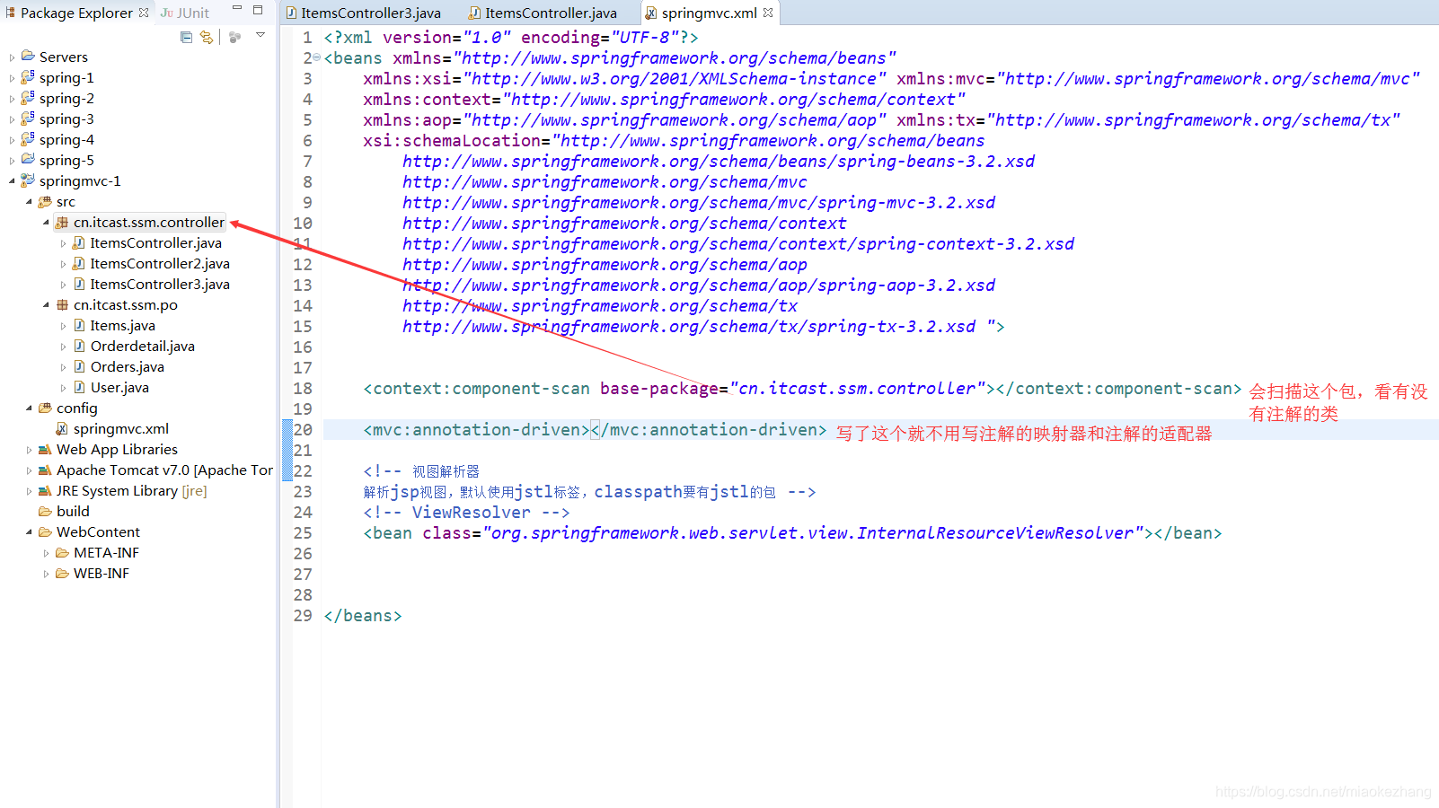This screenshot has height=808, width=1439.
Task: Click the build folder icon
Action: (x=45, y=512)
